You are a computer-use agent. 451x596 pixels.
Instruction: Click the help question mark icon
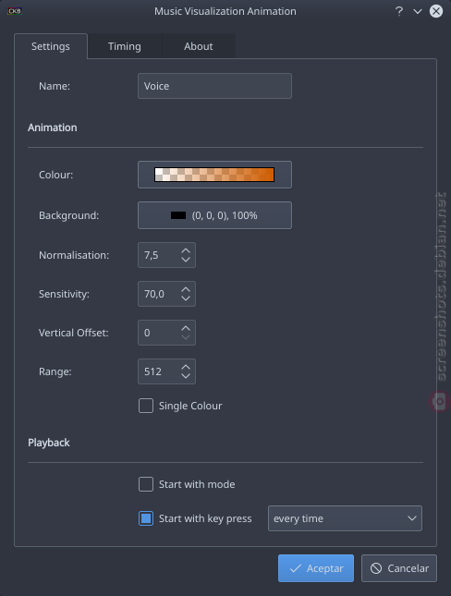coord(399,11)
